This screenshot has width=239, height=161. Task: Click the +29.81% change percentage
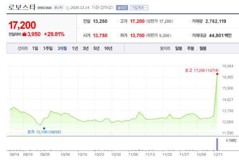(x=54, y=34)
